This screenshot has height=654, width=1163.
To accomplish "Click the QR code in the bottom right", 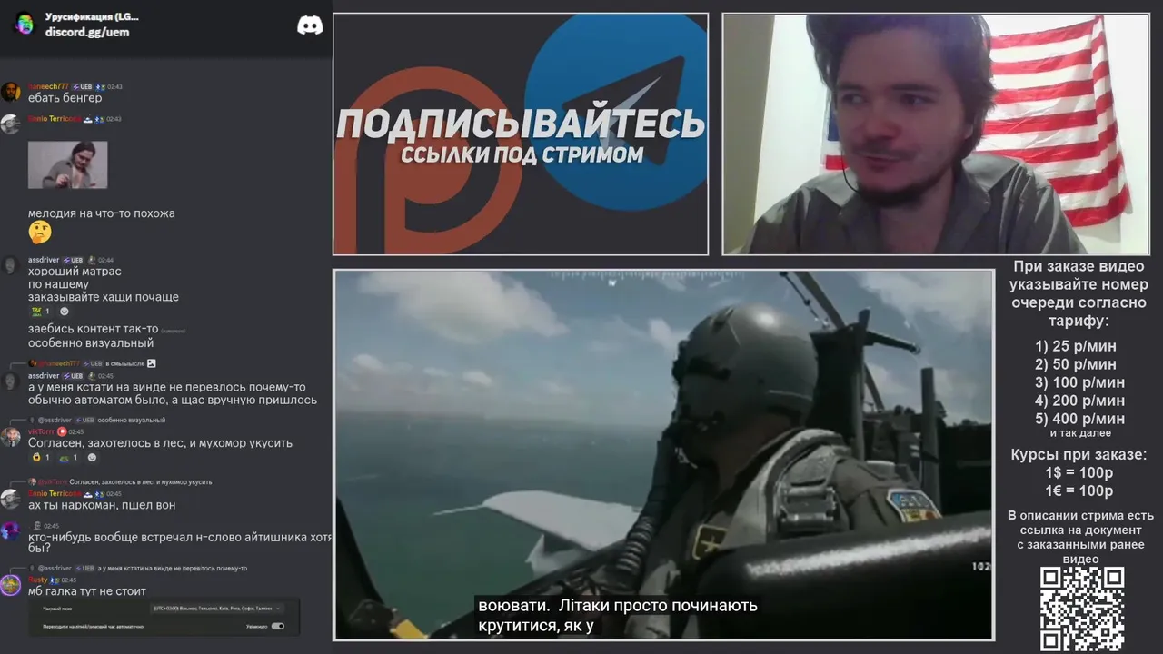I will [x=1082, y=609].
